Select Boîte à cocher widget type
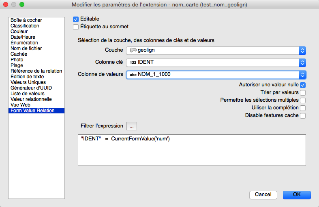 pos(26,20)
